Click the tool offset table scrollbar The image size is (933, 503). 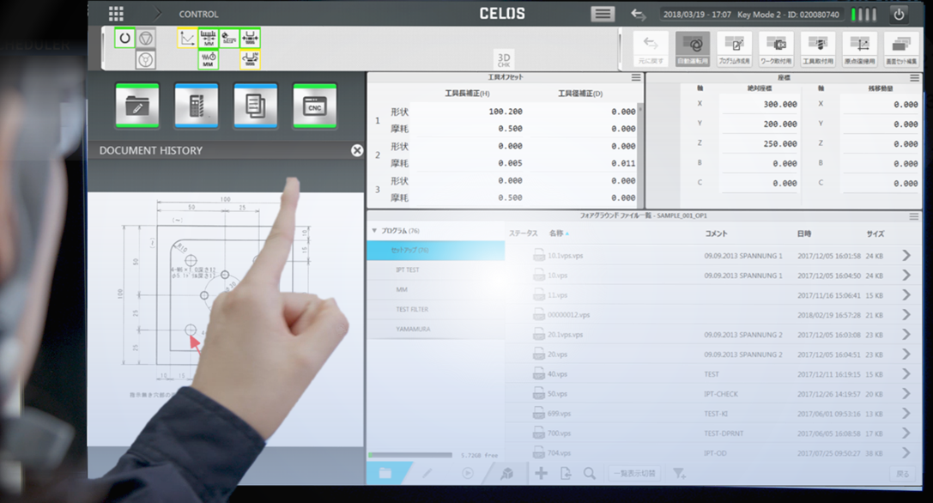(640, 155)
